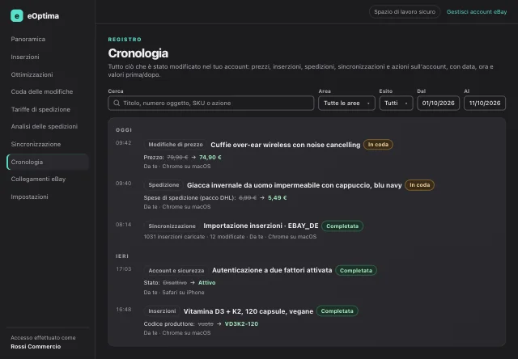
Task: Open Panoramica in the sidebar
Action: click(28, 39)
